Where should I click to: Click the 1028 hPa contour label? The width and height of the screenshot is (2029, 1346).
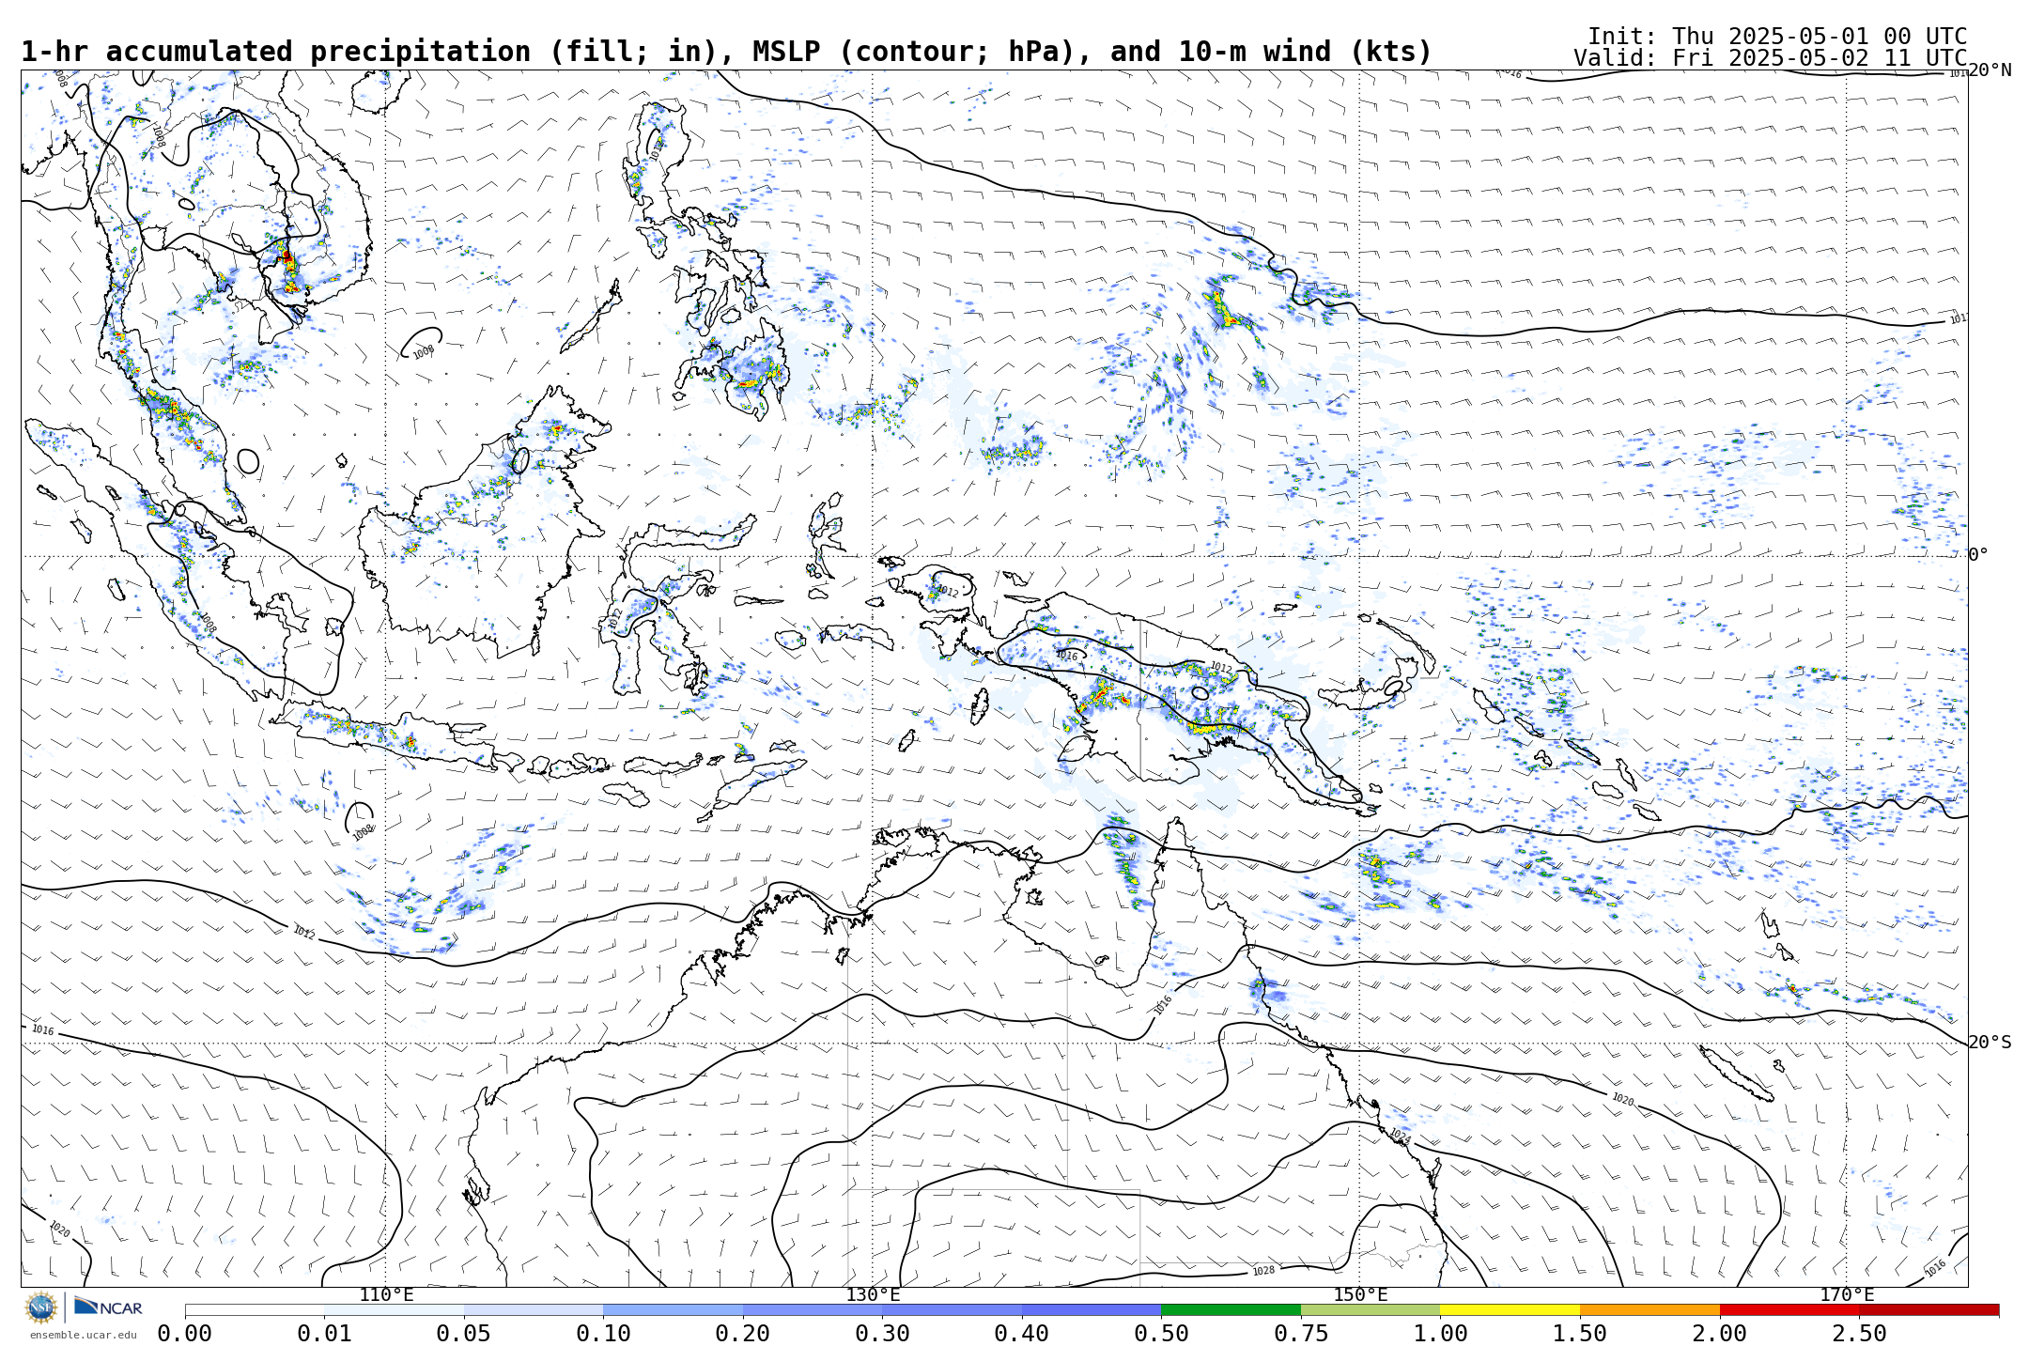[x=1263, y=1271]
